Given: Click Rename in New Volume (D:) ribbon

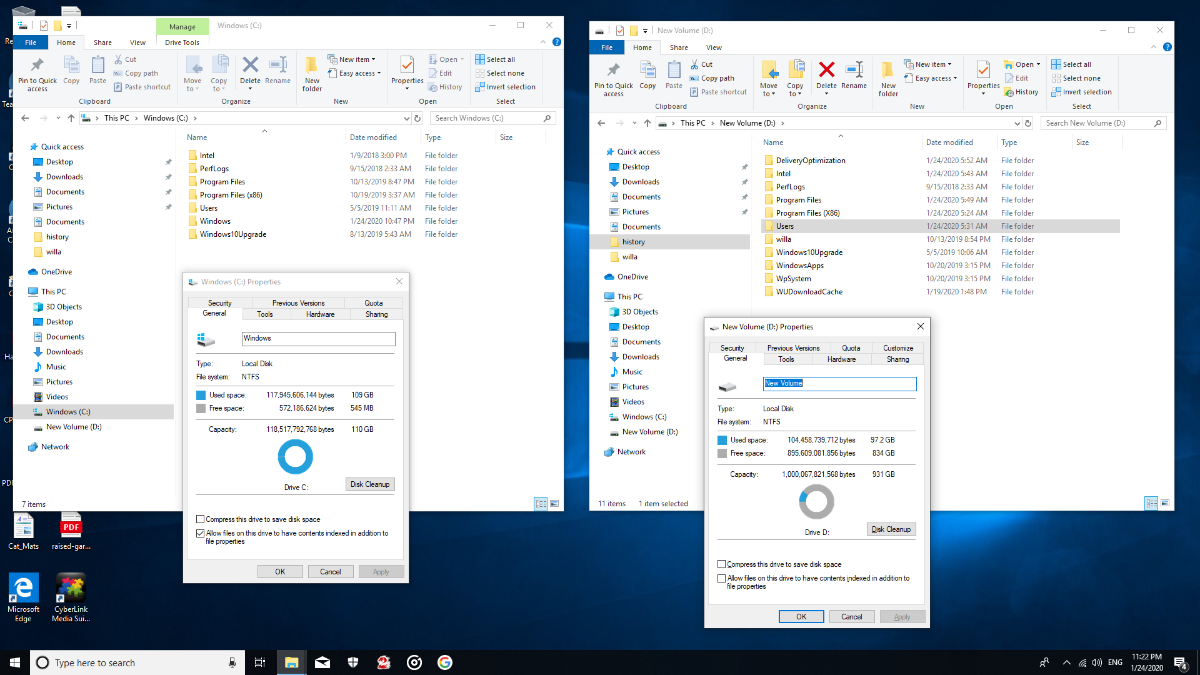Looking at the screenshot, I should click(x=854, y=75).
